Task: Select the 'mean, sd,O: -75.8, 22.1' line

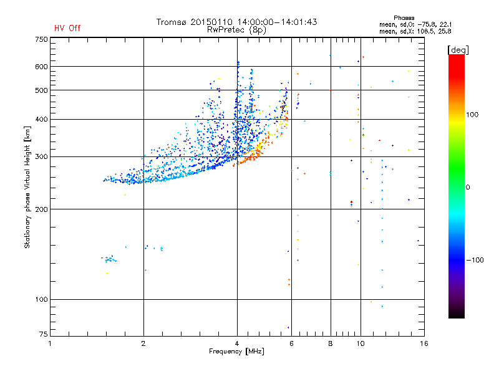Action: 415,24
